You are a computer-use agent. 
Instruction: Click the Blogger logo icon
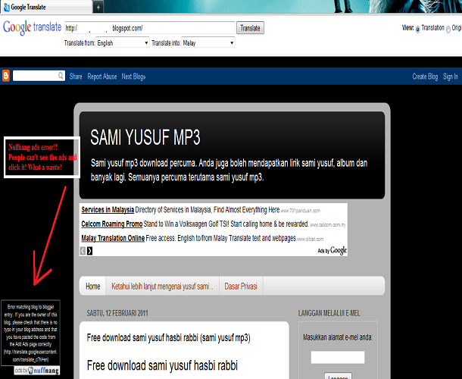click(x=6, y=76)
